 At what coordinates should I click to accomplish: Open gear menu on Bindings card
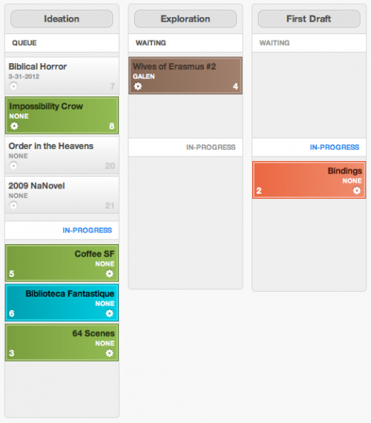click(x=357, y=191)
